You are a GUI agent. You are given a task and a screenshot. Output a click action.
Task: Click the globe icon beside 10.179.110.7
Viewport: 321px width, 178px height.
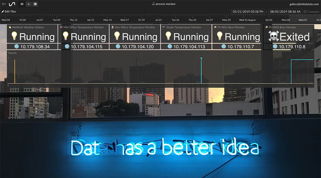pyautogui.click(x=224, y=47)
